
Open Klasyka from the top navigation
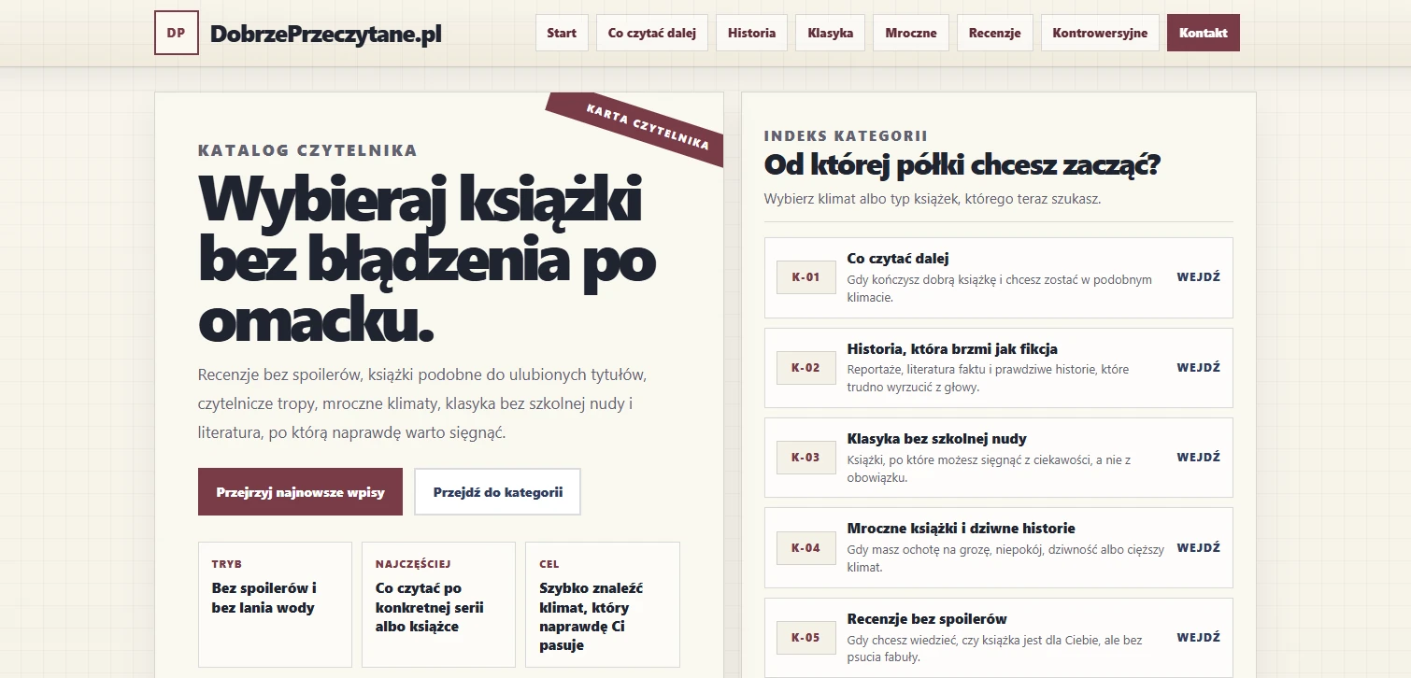point(831,33)
